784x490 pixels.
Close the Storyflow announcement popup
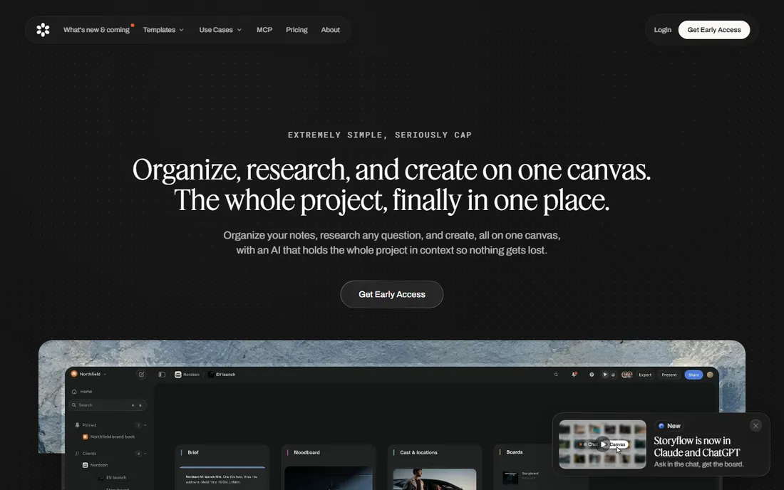coord(756,426)
